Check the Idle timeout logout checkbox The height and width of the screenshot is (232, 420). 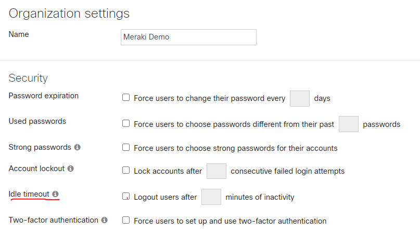point(125,197)
